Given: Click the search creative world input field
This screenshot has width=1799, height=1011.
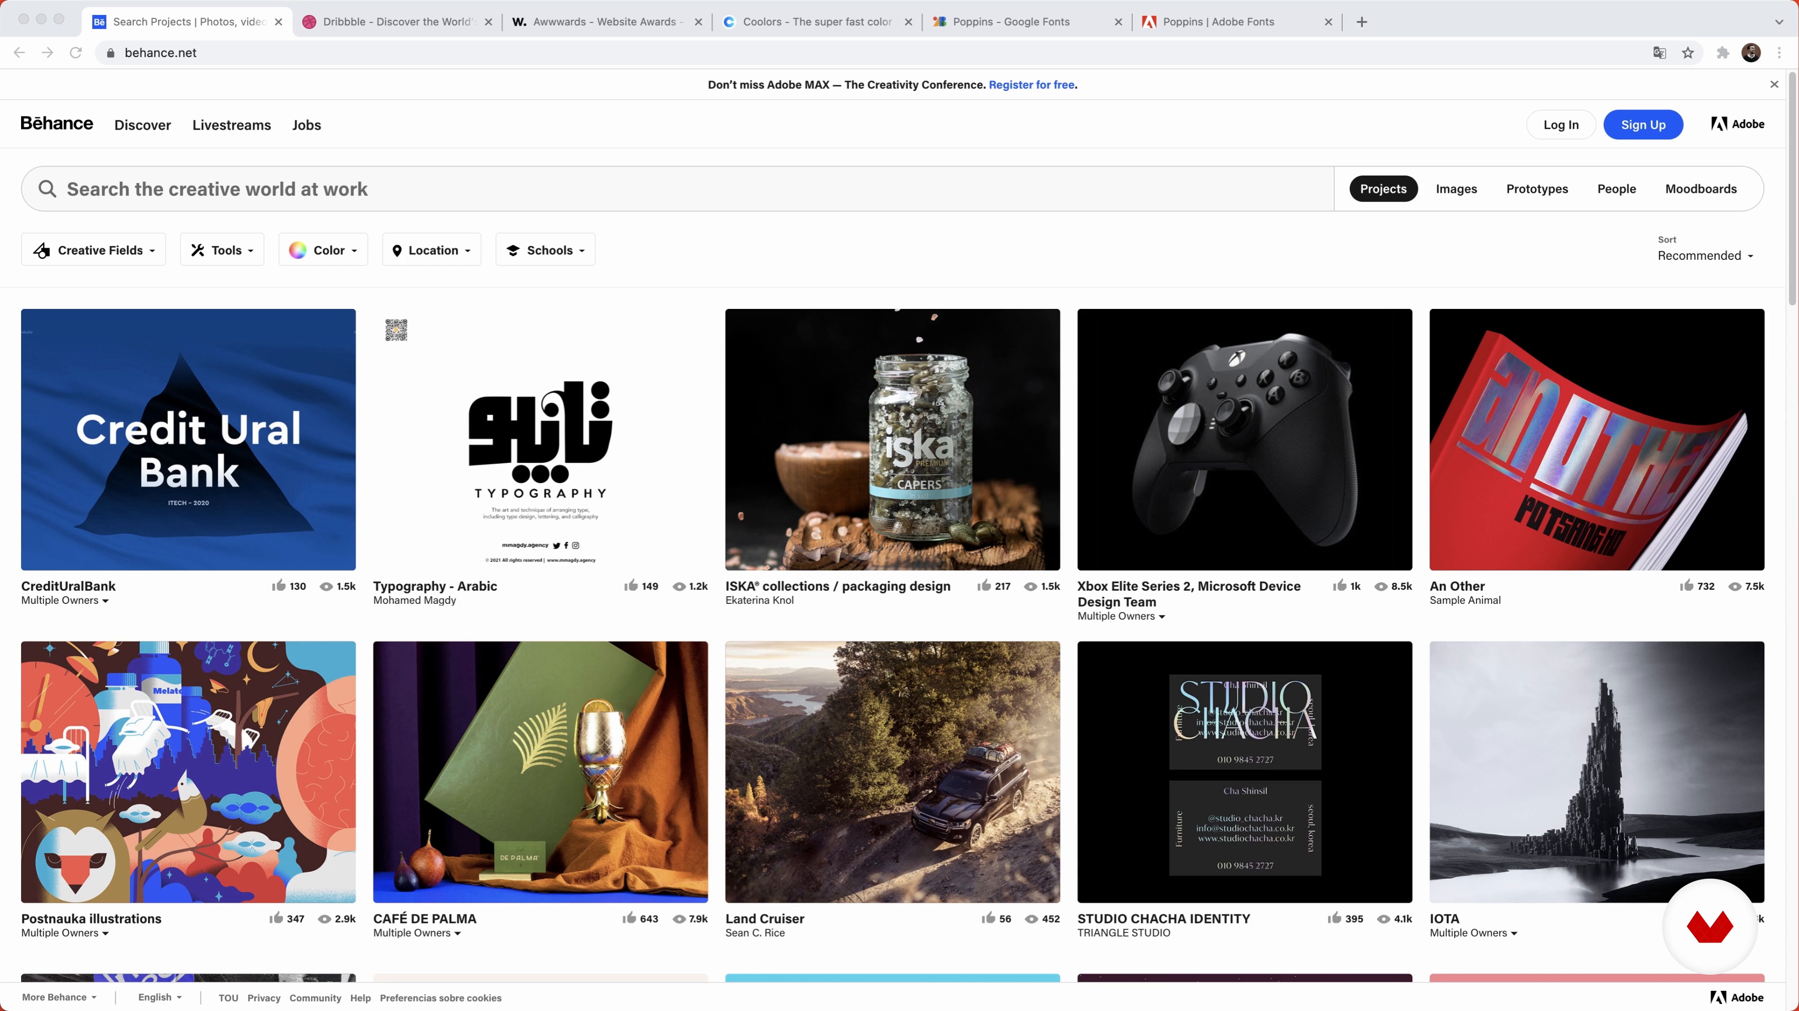Looking at the screenshot, I should pos(677,189).
